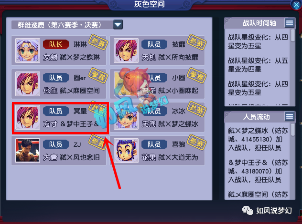302x224 pixels.
Task: Close the 灰色空间 window
Action: click(296, 5)
